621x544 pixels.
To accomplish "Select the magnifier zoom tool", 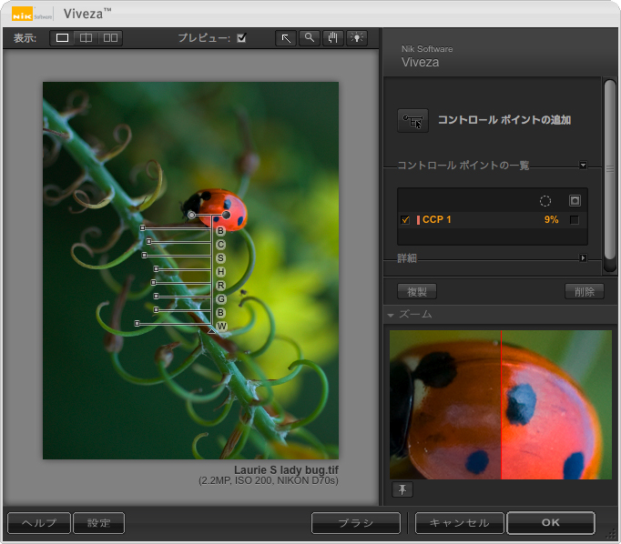I will (310, 38).
